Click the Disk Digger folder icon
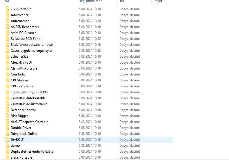229x160 pixels. 7,116
